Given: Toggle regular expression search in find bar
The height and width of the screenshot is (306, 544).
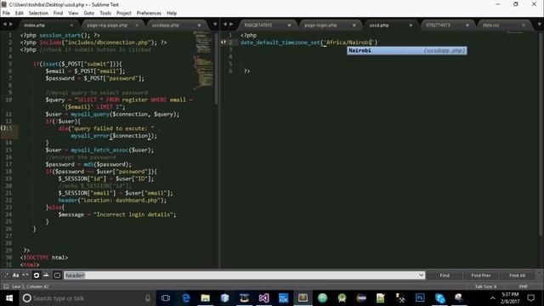Looking at the screenshot, I should (6, 275).
